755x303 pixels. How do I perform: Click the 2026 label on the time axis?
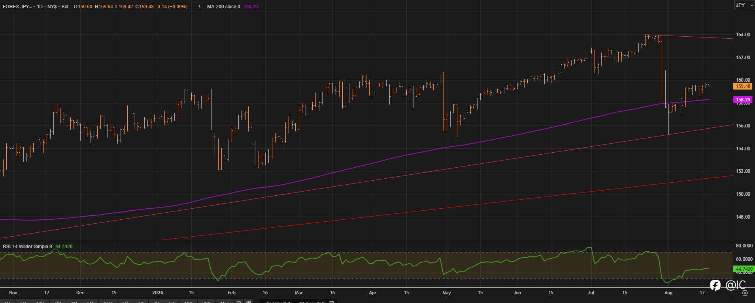[158, 293]
